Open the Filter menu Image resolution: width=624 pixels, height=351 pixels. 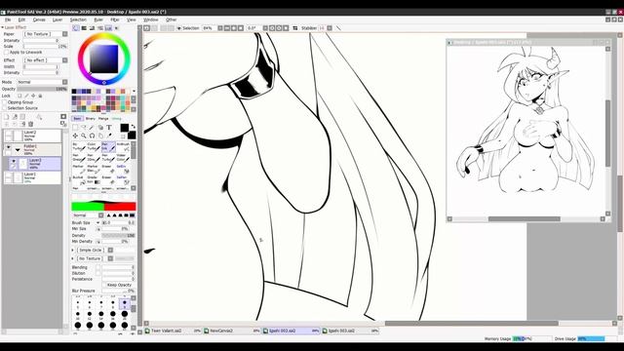[x=115, y=19]
